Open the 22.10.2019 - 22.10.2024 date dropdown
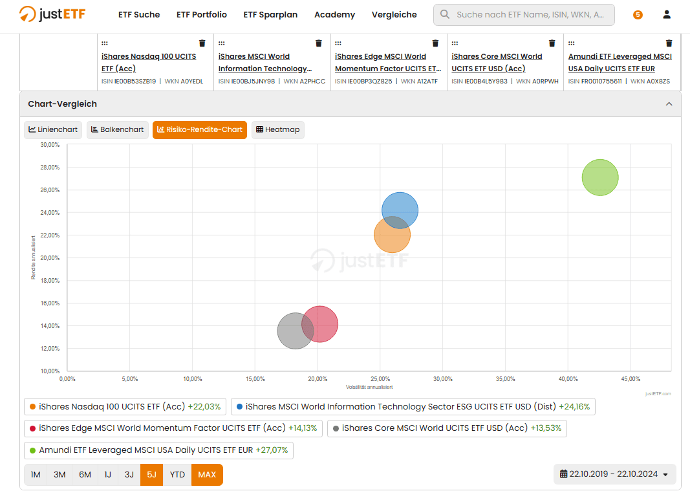 point(614,474)
